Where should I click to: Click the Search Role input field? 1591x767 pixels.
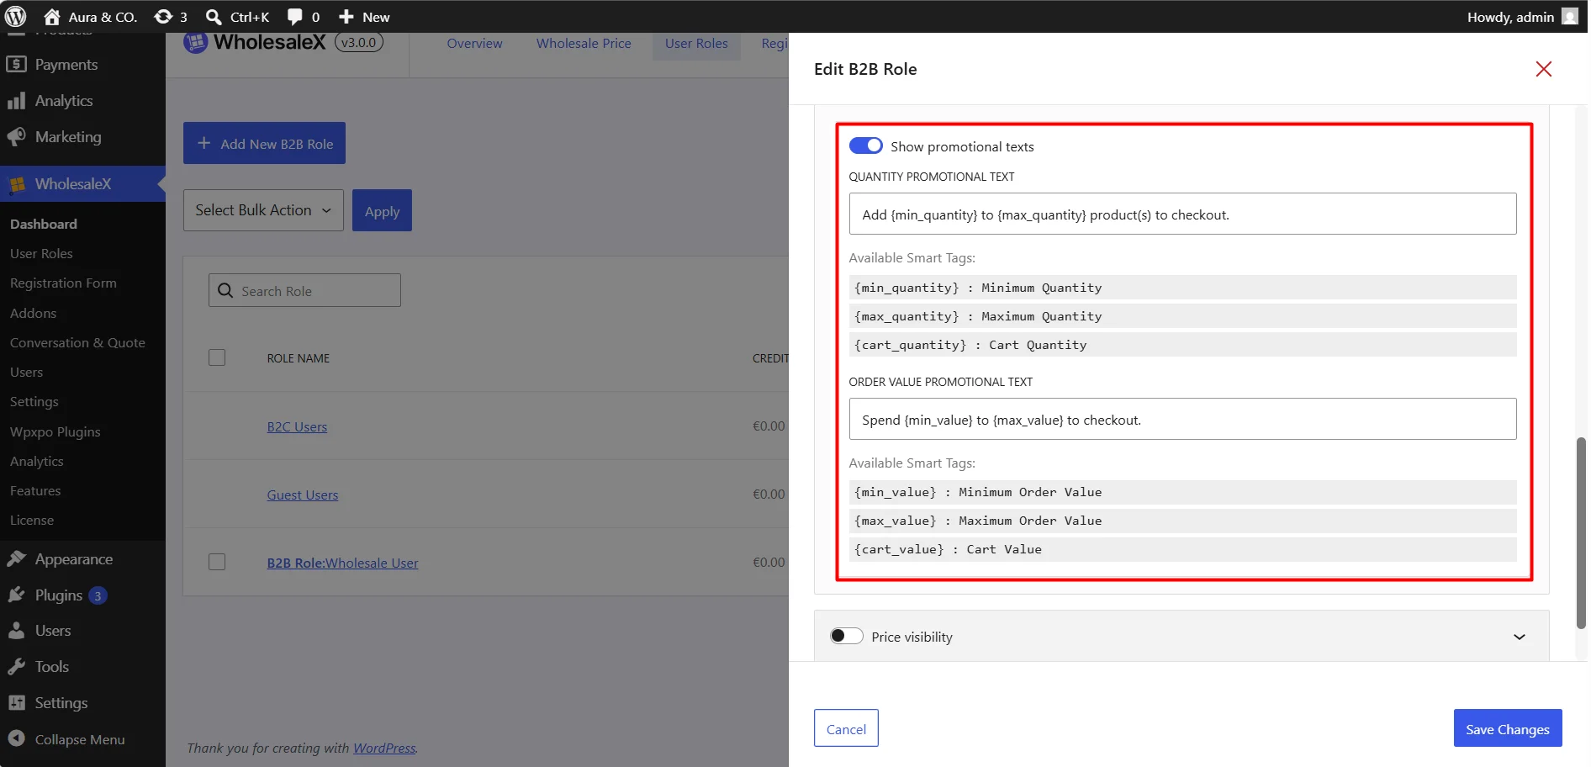(x=304, y=290)
